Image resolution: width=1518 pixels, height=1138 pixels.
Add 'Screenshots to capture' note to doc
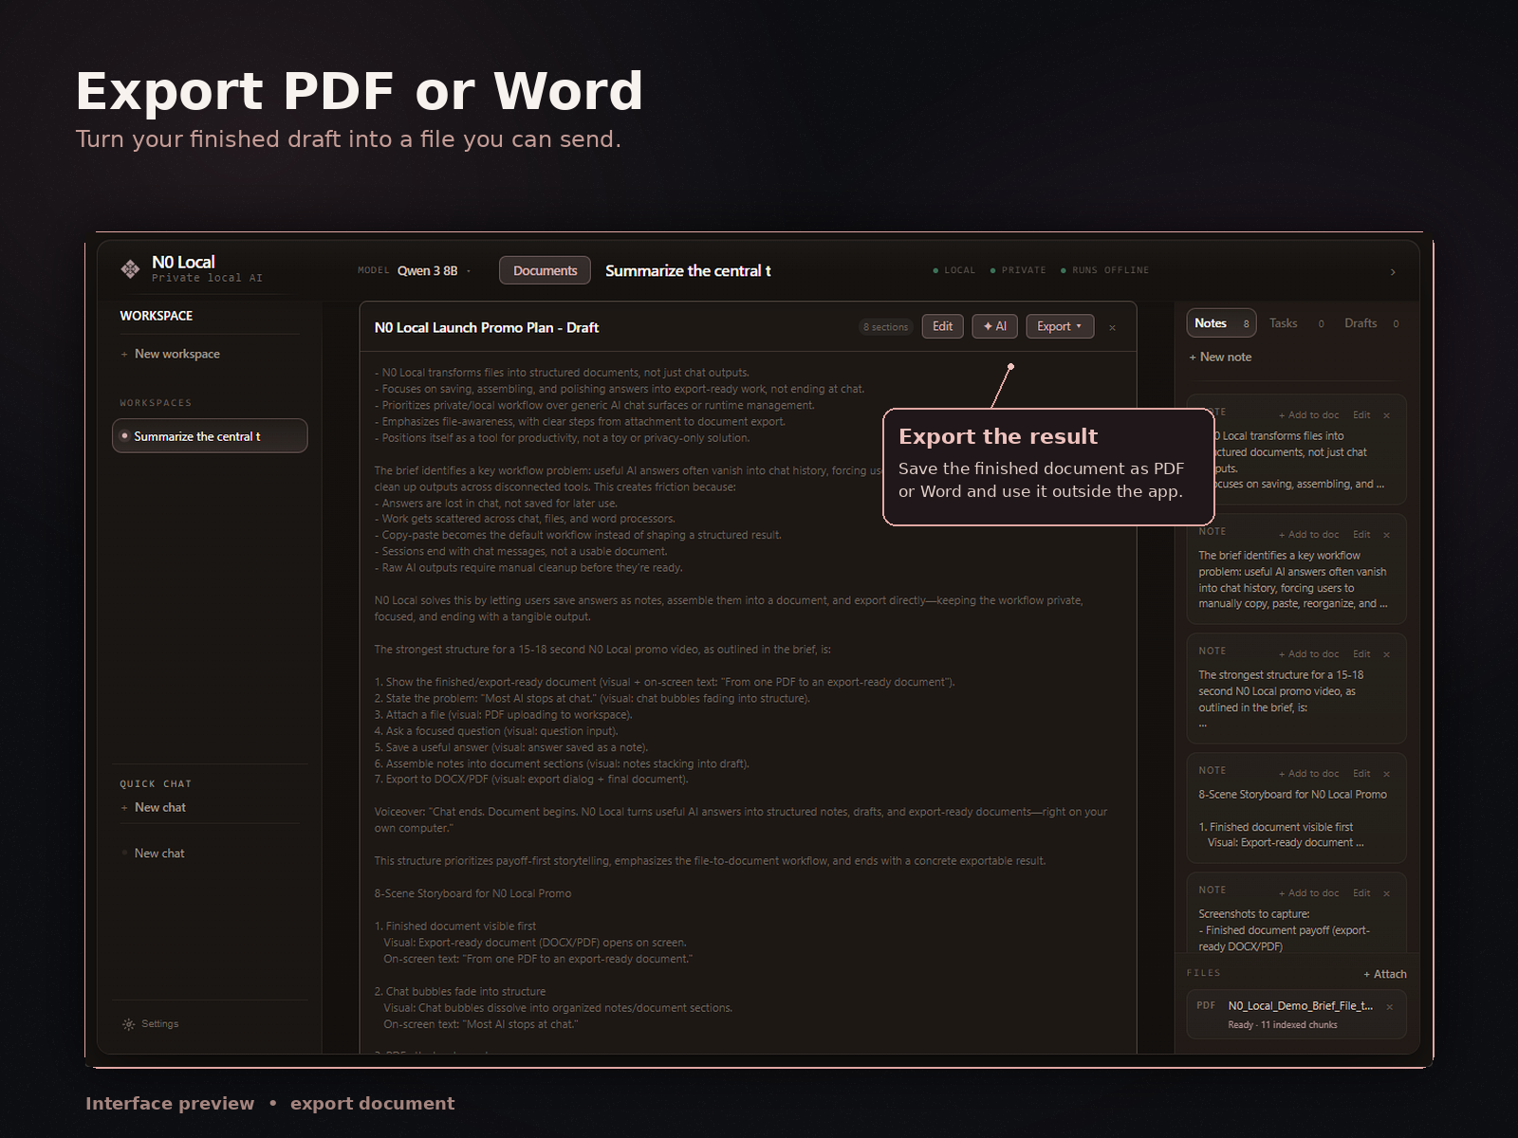pos(1308,893)
